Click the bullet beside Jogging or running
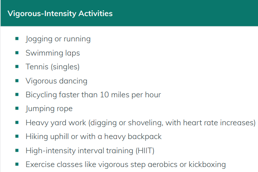This screenshot has height=172, width=258. [x=17, y=39]
